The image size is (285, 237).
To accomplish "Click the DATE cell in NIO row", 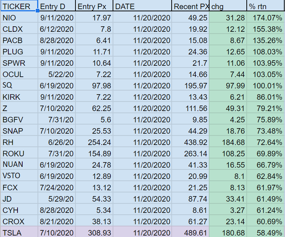I will 142,17.
